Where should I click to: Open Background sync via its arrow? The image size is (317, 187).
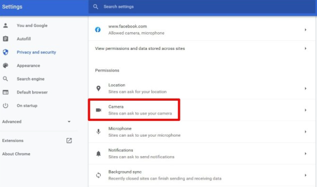[x=305, y=175]
